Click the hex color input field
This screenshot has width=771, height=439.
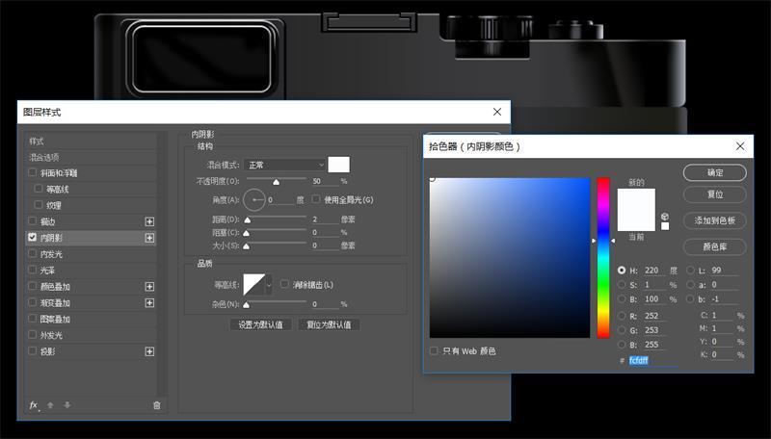[653, 360]
